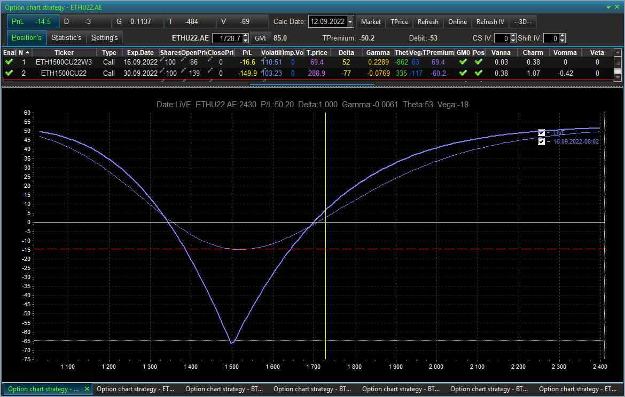Click the Refresh button
The image size is (625, 397).
click(428, 22)
